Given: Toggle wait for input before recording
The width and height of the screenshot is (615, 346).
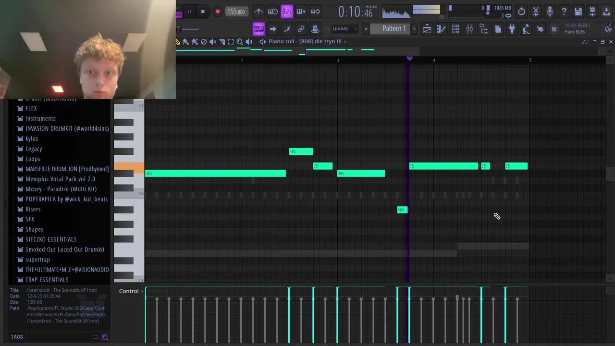Looking at the screenshot, I should (272, 12).
